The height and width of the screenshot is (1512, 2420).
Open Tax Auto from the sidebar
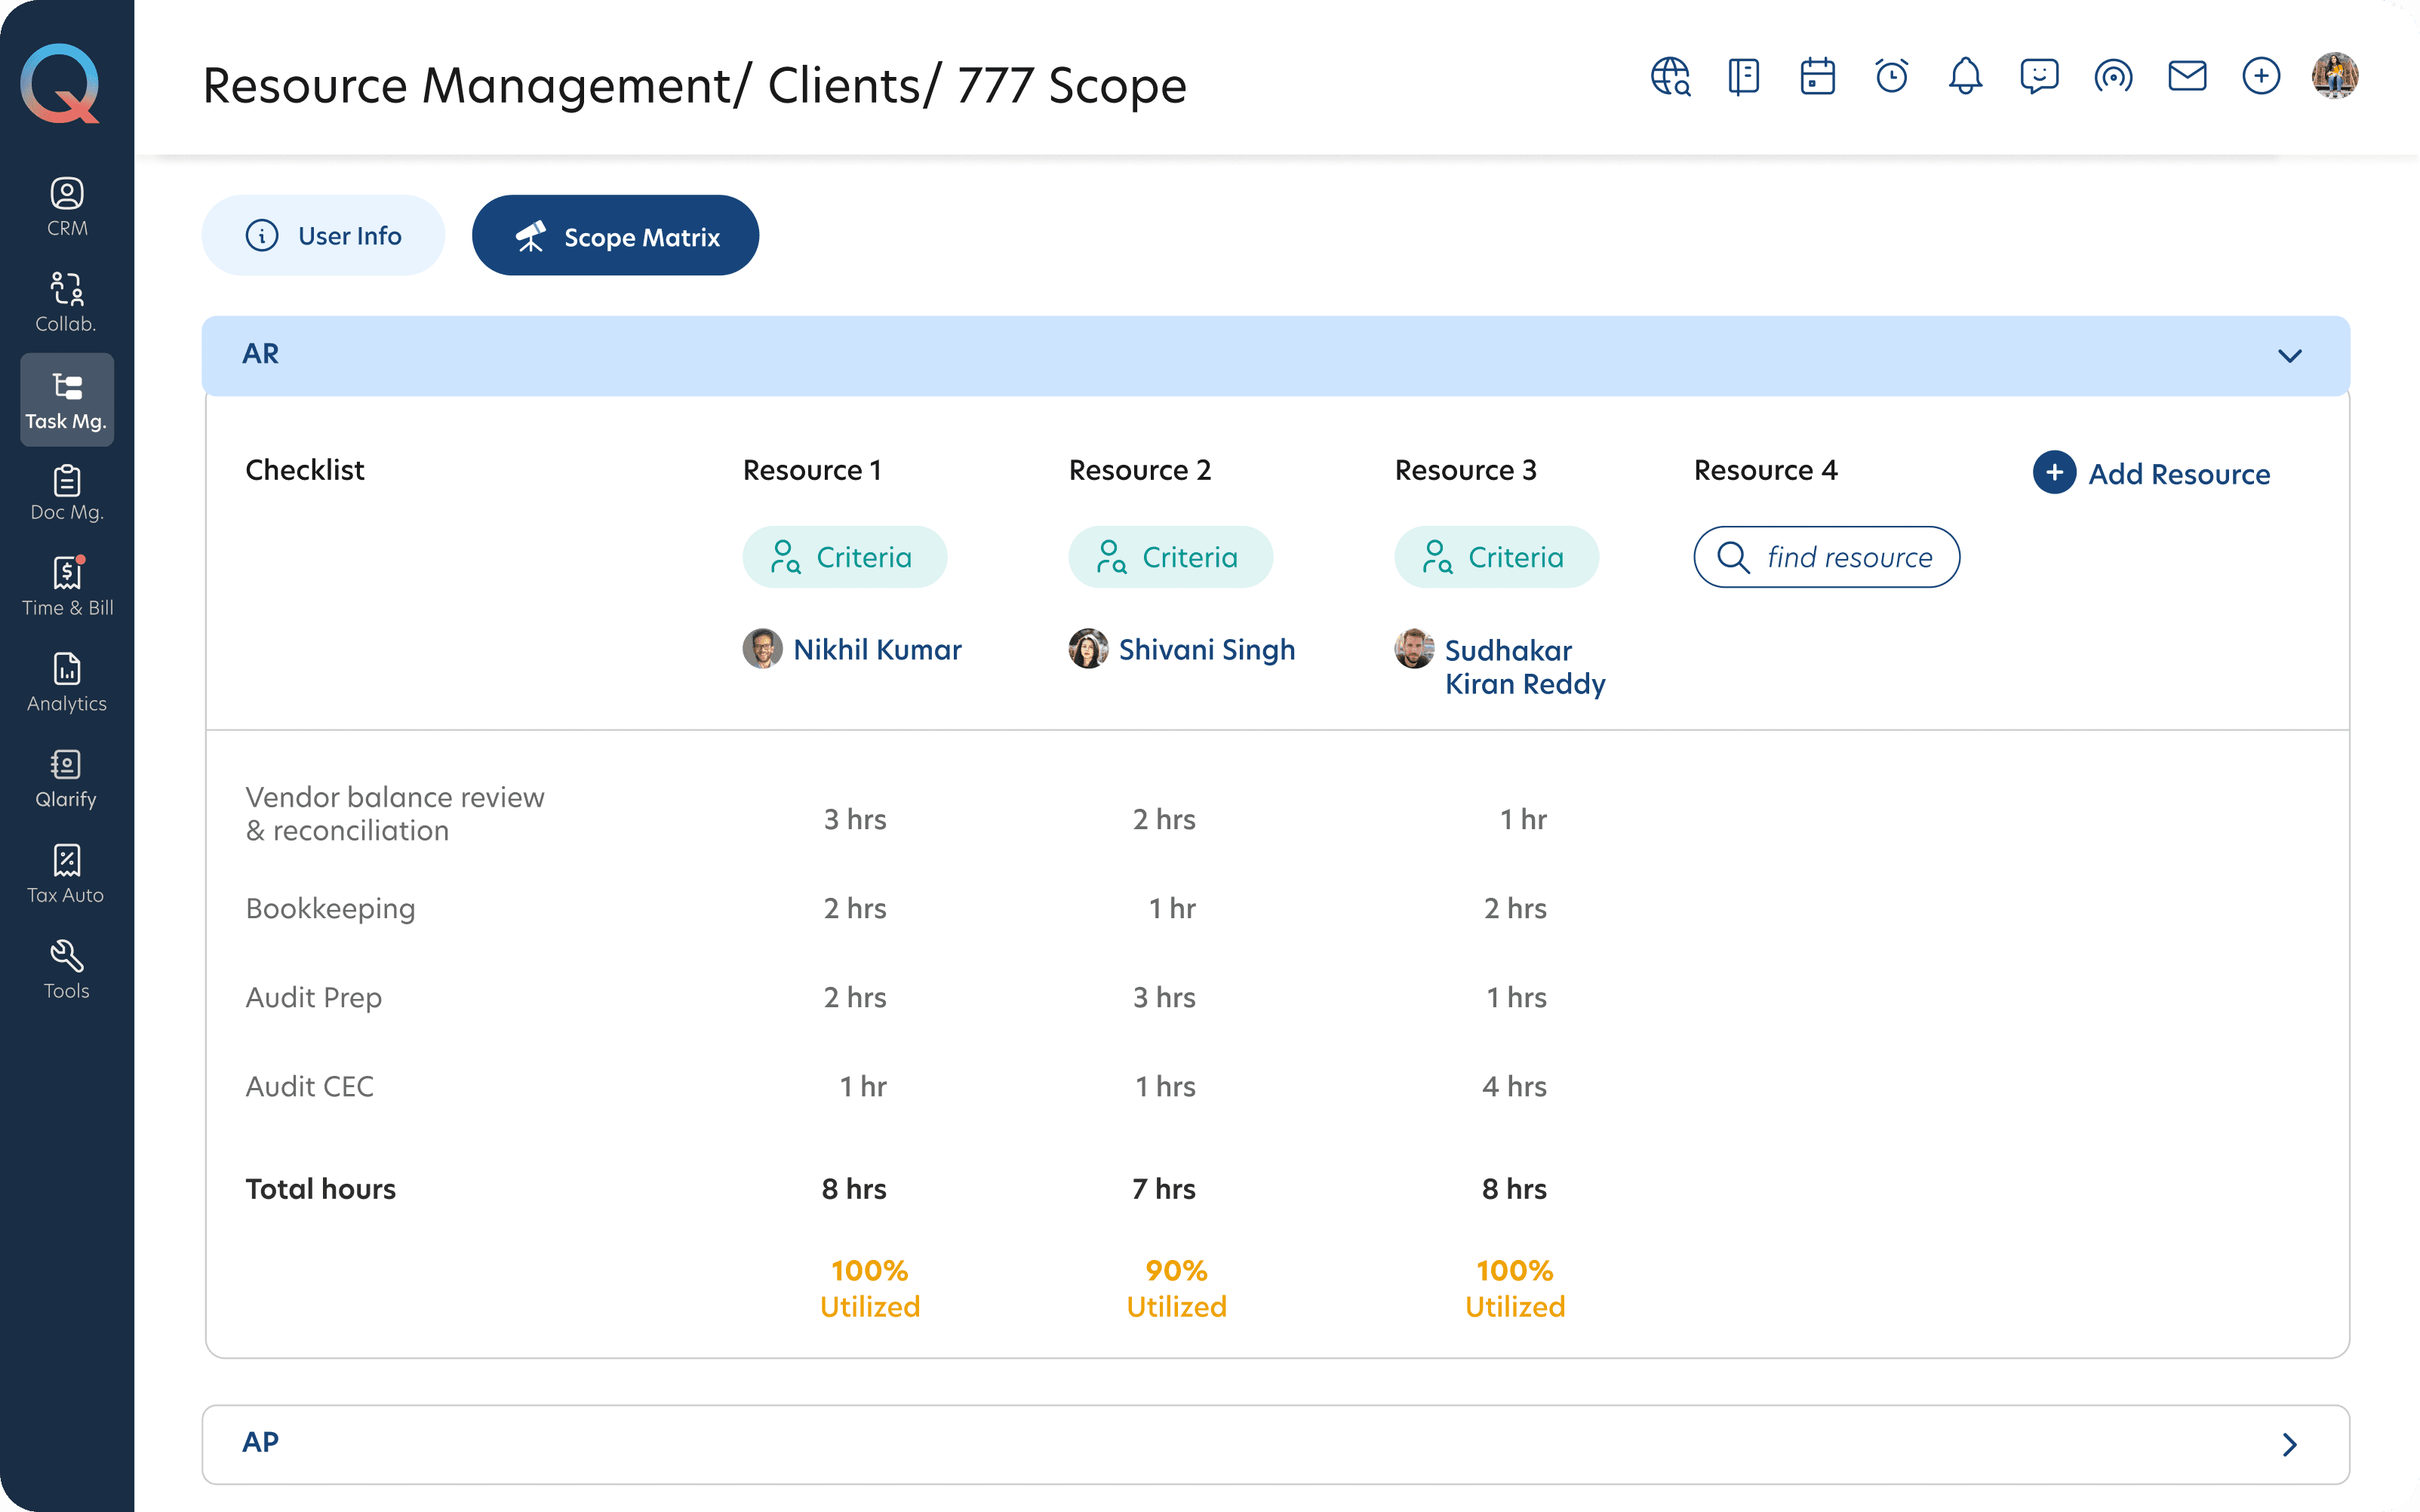click(x=67, y=874)
